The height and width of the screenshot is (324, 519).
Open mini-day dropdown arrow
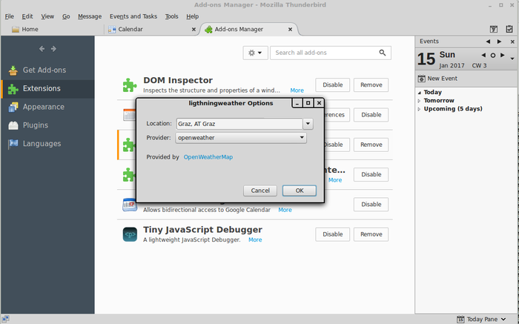pyautogui.click(x=512, y=59)
